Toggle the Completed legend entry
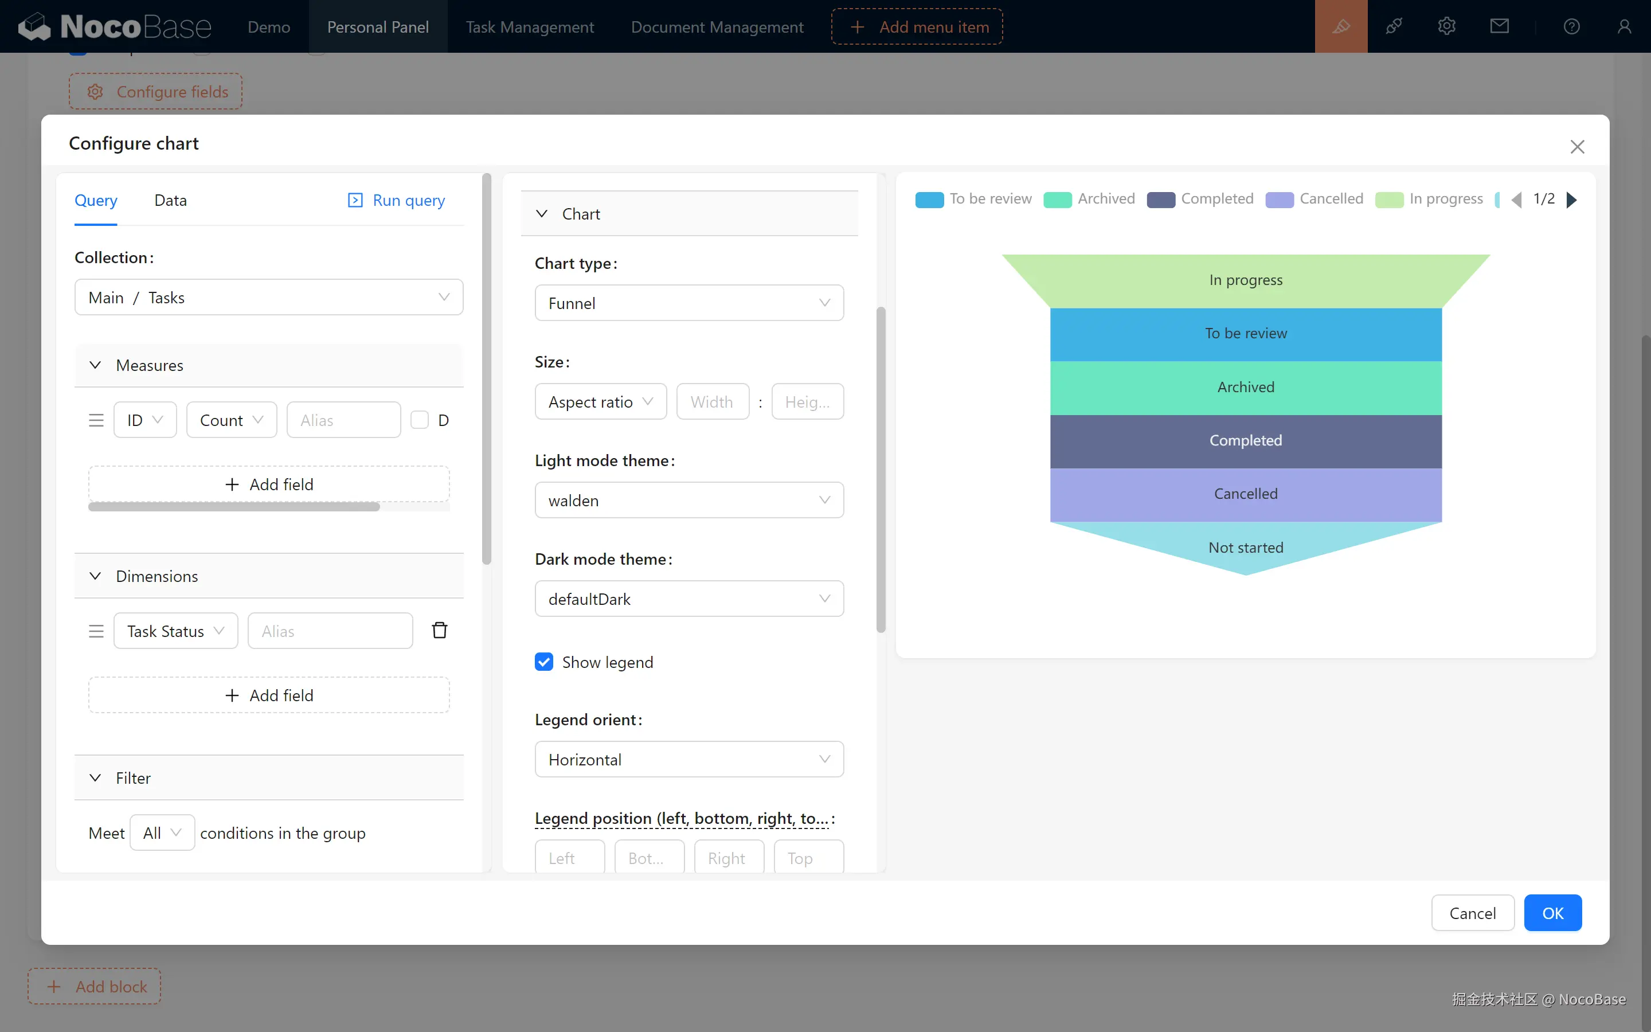1651x1032 pixels. coord(1200,198)
